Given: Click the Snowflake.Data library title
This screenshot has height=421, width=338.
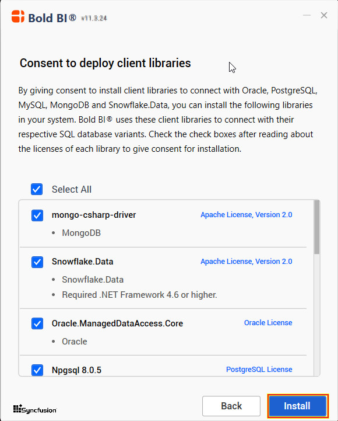Looking at the screenshot, I should tap(83, 262).
